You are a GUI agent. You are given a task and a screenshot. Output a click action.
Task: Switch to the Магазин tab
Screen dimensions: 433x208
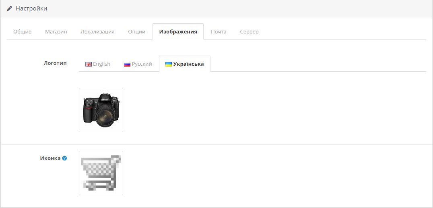tap(56, 32)
